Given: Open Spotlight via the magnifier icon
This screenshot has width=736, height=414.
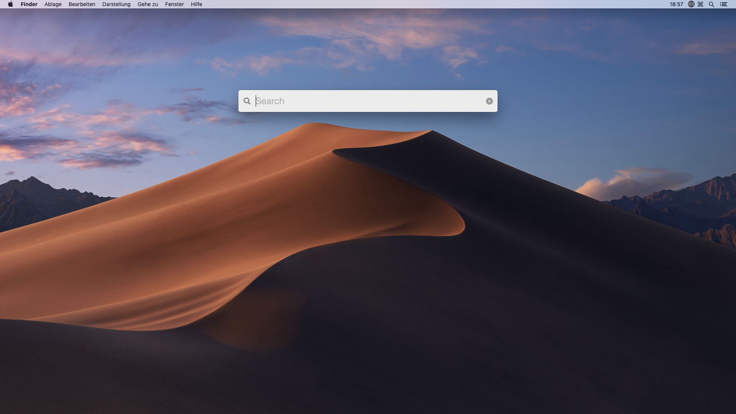Looking at the screenshot, I should click(711, 4).
